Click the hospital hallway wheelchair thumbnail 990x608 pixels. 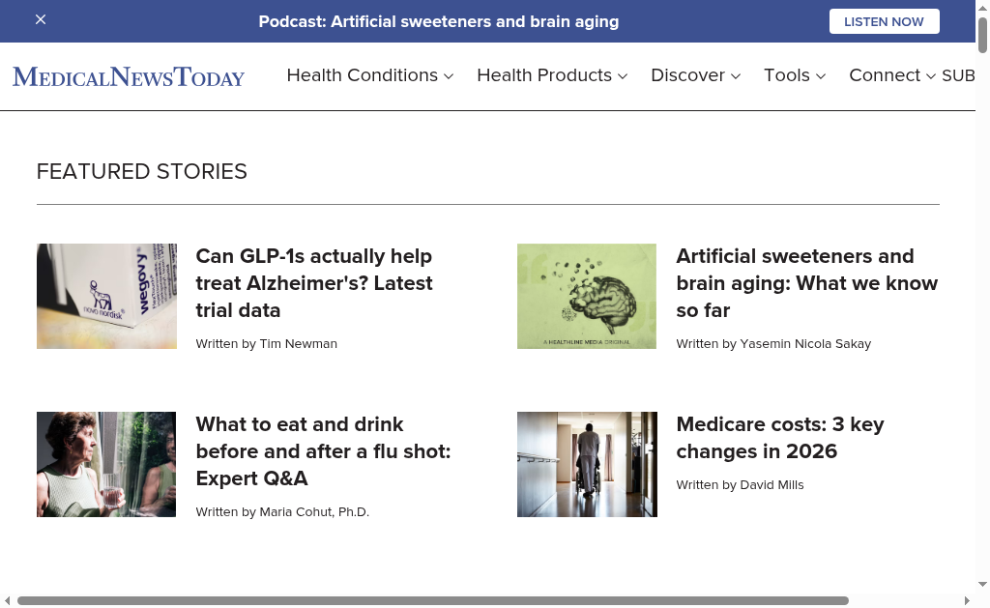click(587, 464)
